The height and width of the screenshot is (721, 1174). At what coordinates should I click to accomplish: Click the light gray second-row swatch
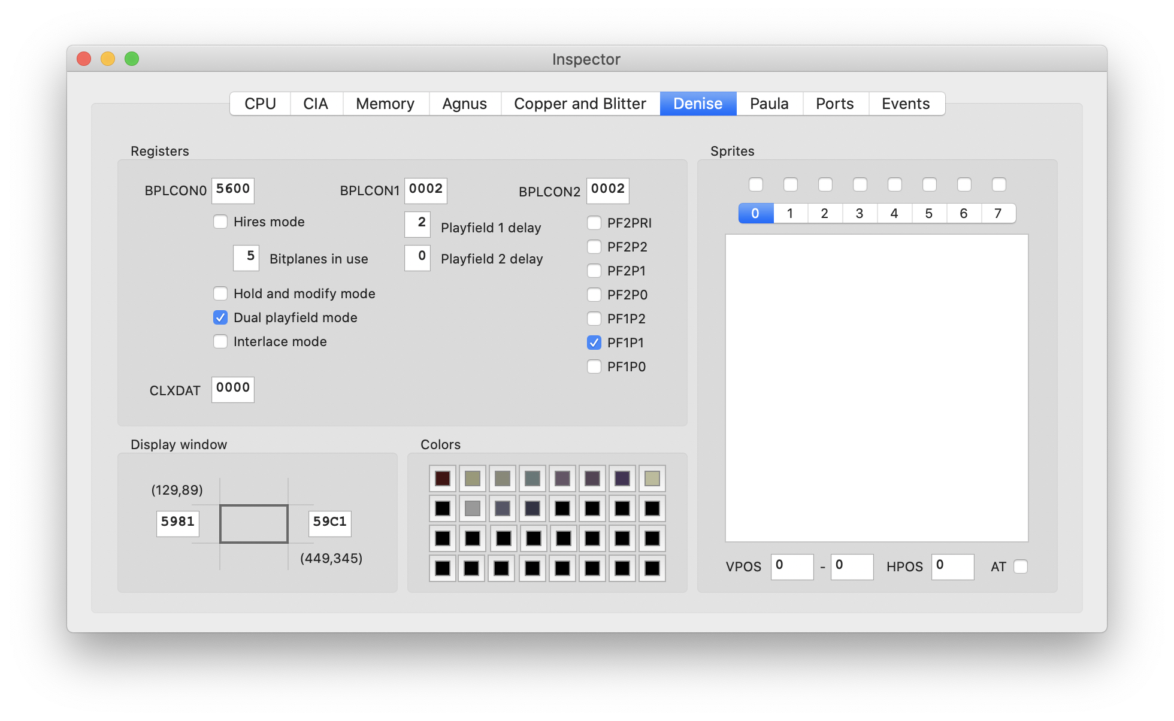[473, 508]
